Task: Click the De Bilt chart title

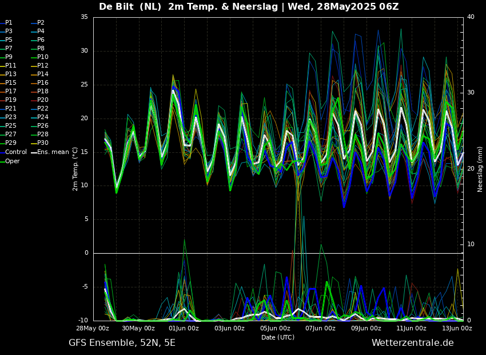Action: (249, 7)
